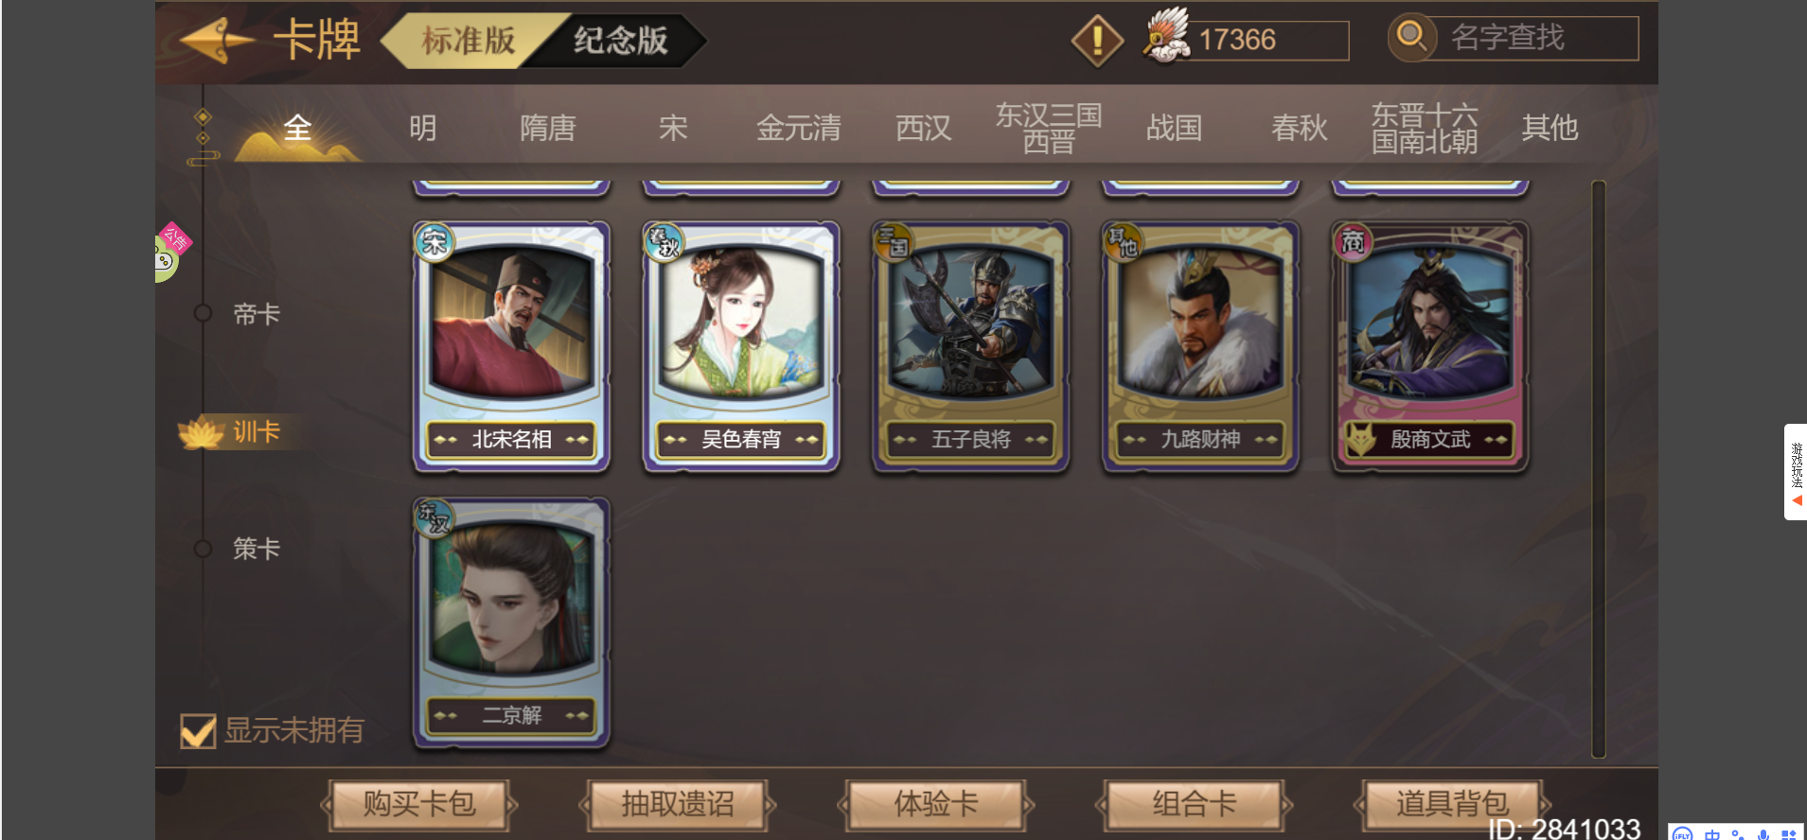Click the fox emblem on 殷商文武 card

[1360, 439]
